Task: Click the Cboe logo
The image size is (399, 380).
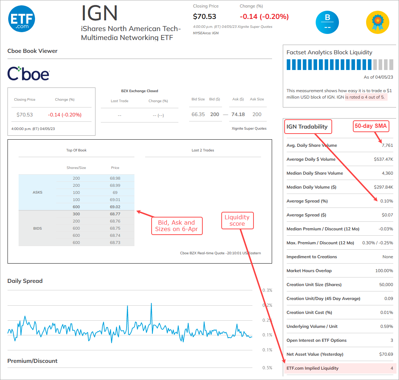Action: (x=28, y=74)
